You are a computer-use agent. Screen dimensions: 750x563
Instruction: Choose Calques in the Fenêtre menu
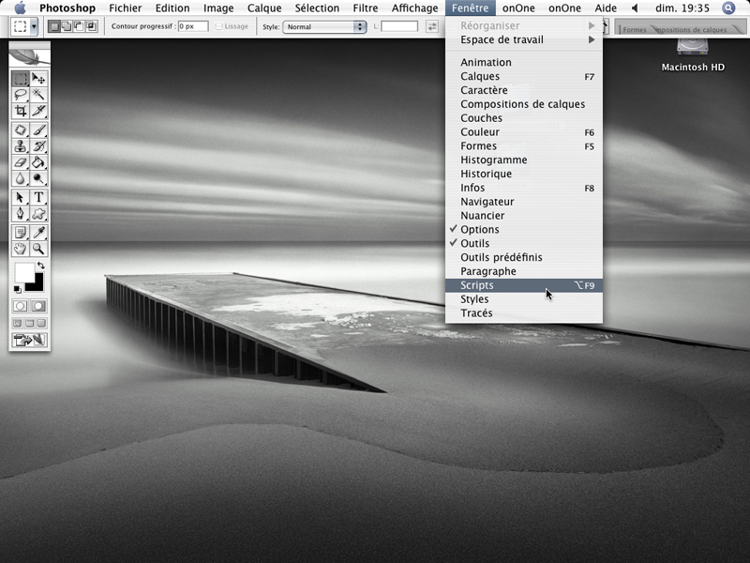pos(524,77)
